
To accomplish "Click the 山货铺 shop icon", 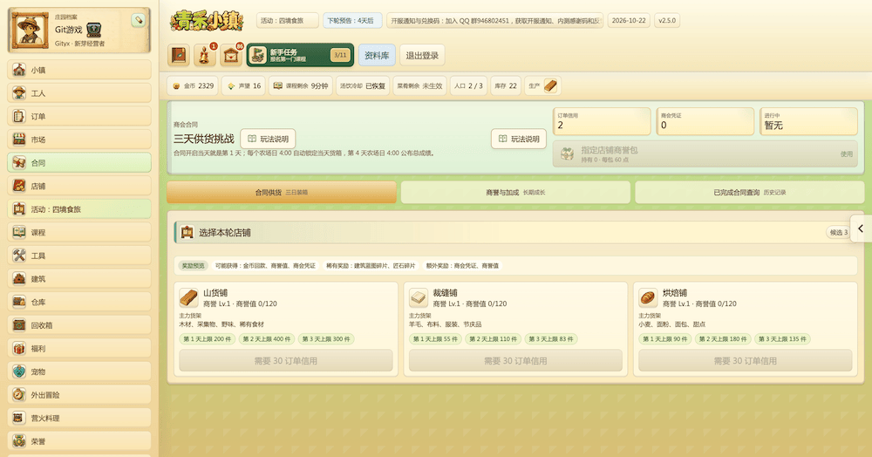I will coord(188,298).
